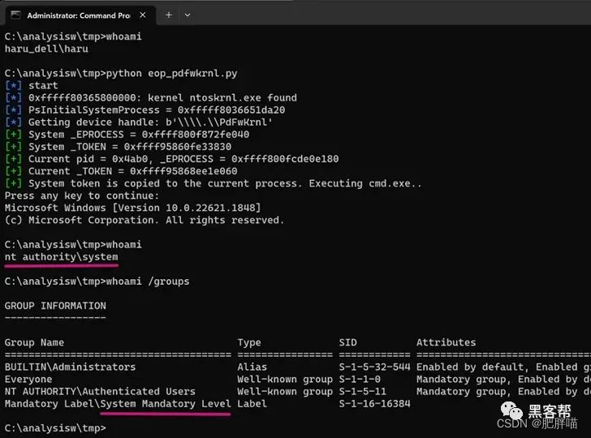Click the 'Alias' type cell

252,367
